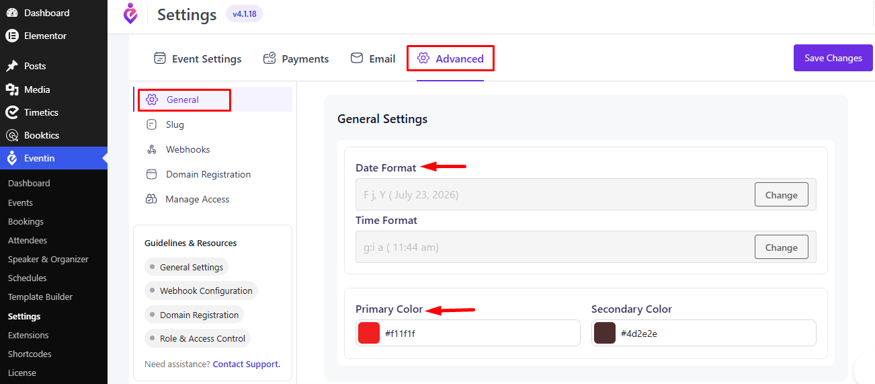Click the Posts pin icon
This screenshot has height=384, width=875.
tap(12, 66)
